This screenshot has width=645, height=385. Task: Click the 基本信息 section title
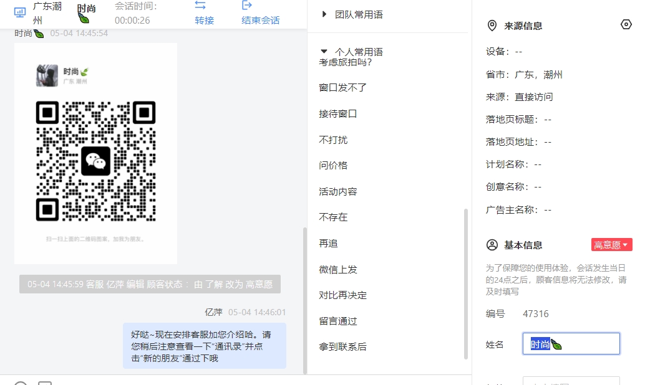pos(523,245)
